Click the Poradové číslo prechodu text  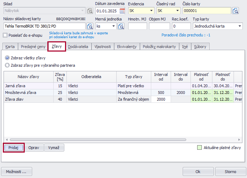(186, 35)
